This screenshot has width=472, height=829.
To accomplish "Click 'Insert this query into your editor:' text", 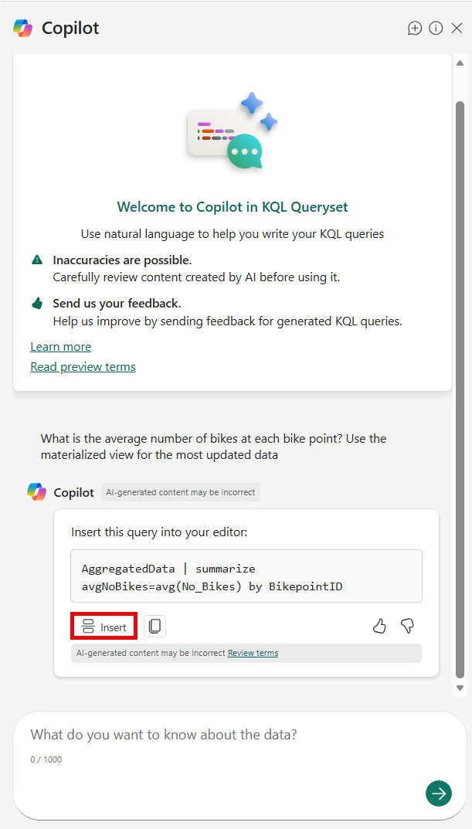I will (x=159, y=532).
